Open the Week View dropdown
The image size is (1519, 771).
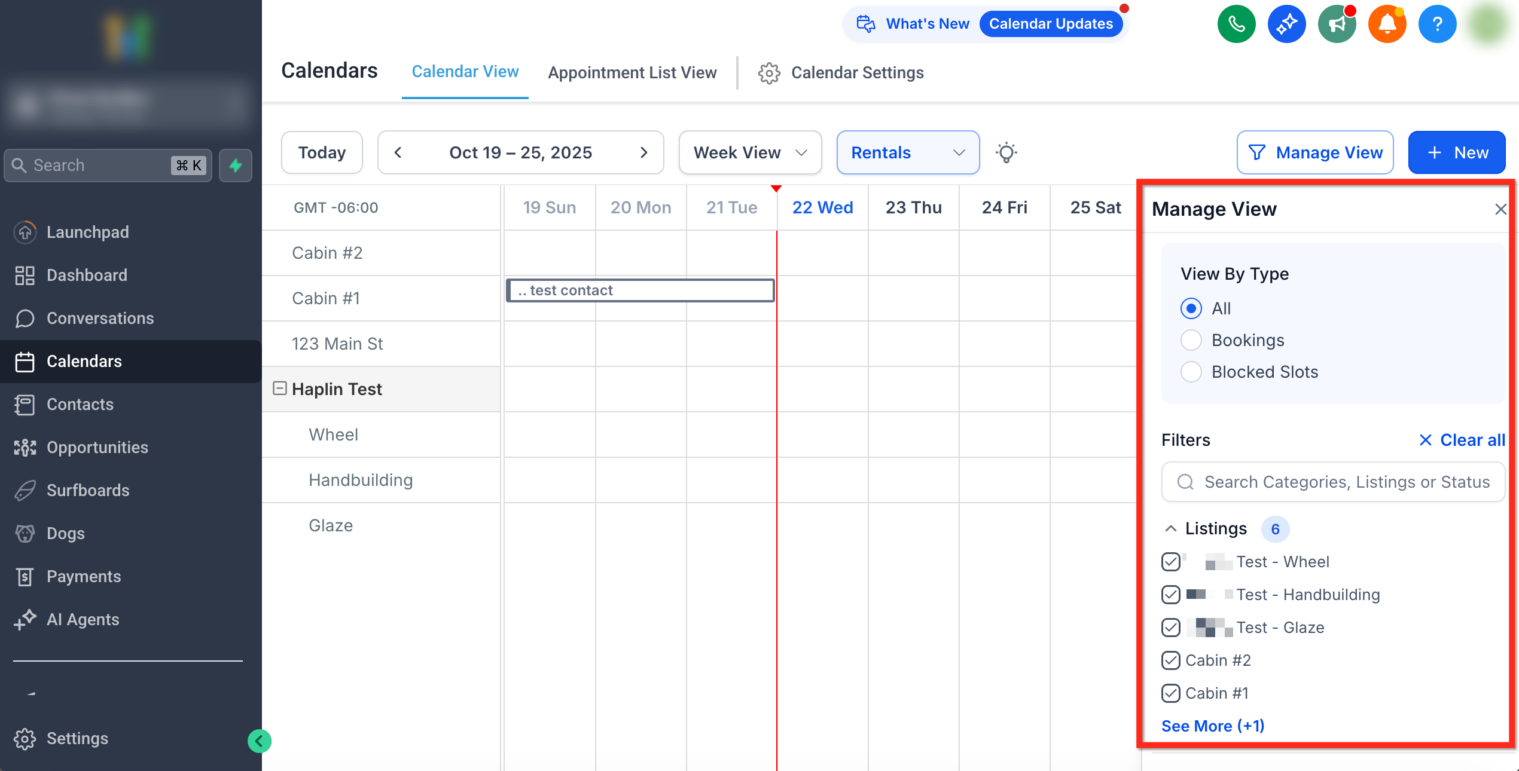click(x=750, y=153)
